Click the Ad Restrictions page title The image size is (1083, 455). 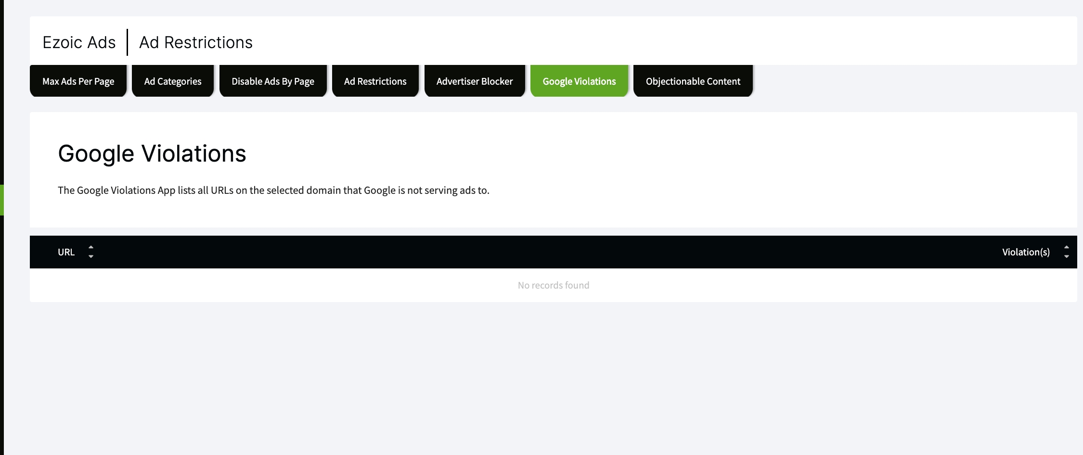pos(196,42)
